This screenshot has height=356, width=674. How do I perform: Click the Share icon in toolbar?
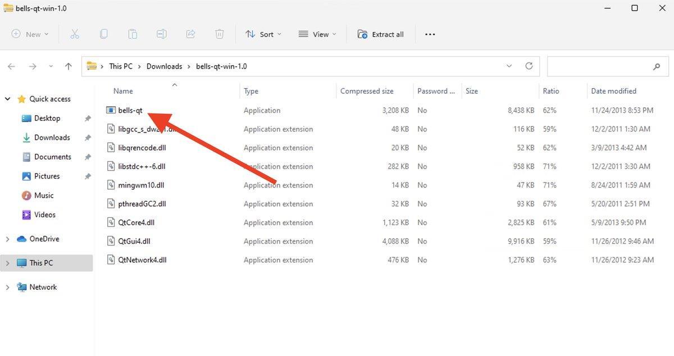[190, 34]
